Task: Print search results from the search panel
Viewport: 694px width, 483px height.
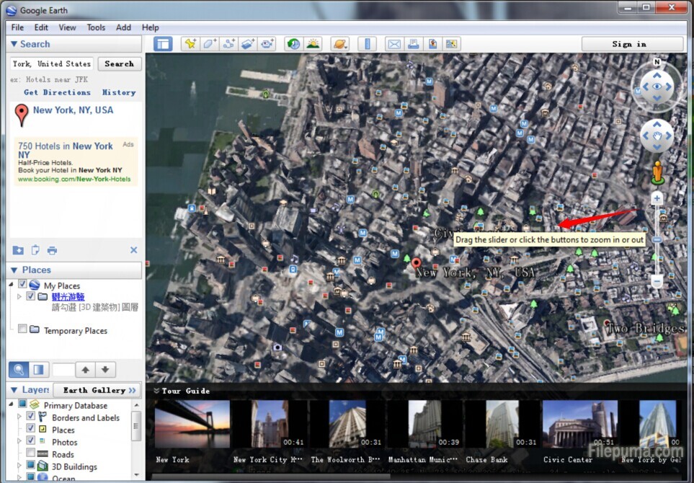Action: [52, 250]
